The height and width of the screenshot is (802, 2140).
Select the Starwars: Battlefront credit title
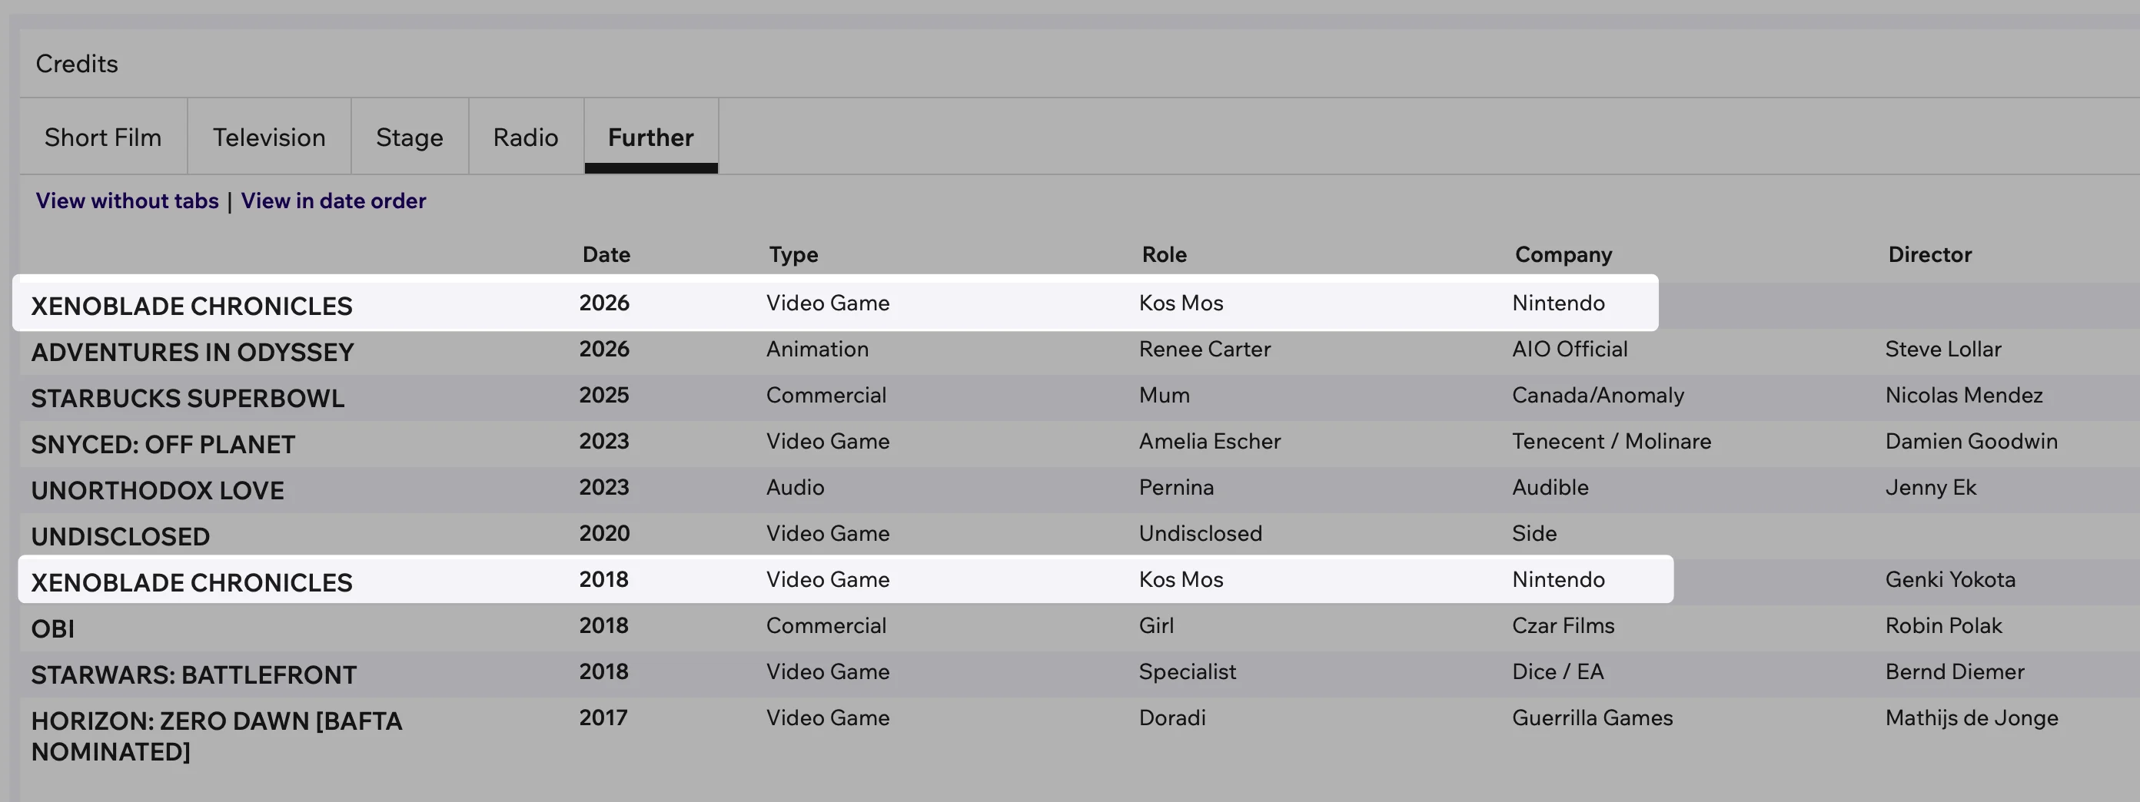194,675
